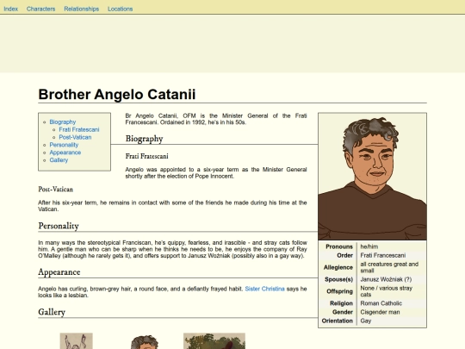This screenshot has width=465, height=349.
Task: Click the Offspring label in infobox
Action: coord(339,291)
